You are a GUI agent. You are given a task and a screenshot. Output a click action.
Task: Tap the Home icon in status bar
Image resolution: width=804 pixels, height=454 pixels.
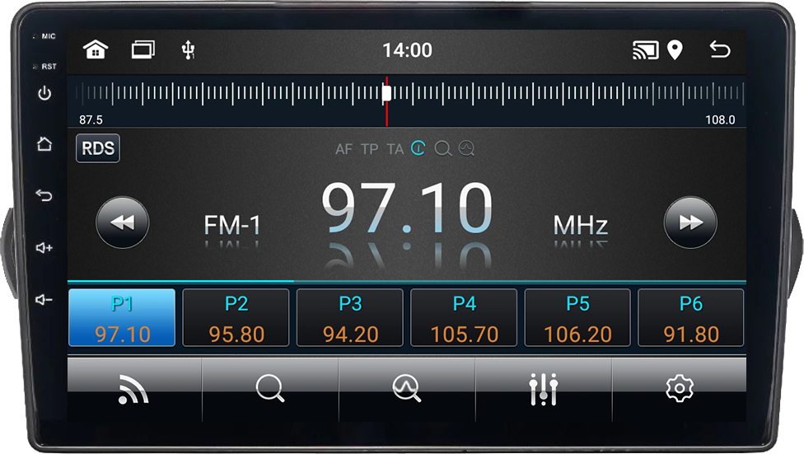[x=96, y=50]
